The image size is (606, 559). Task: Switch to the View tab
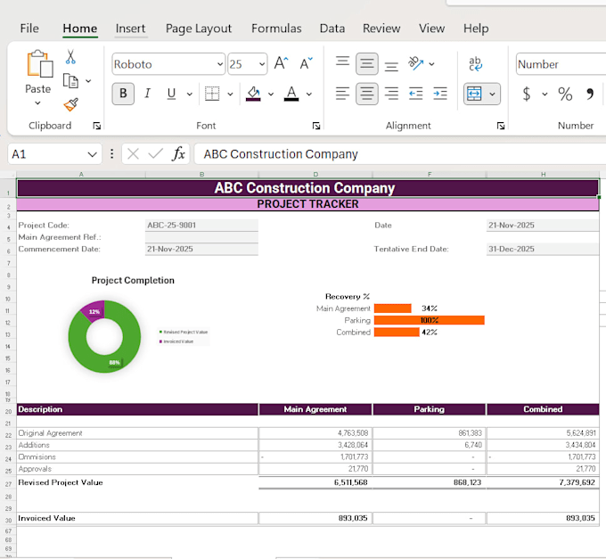pyautogui.click(x=431, y=29)
